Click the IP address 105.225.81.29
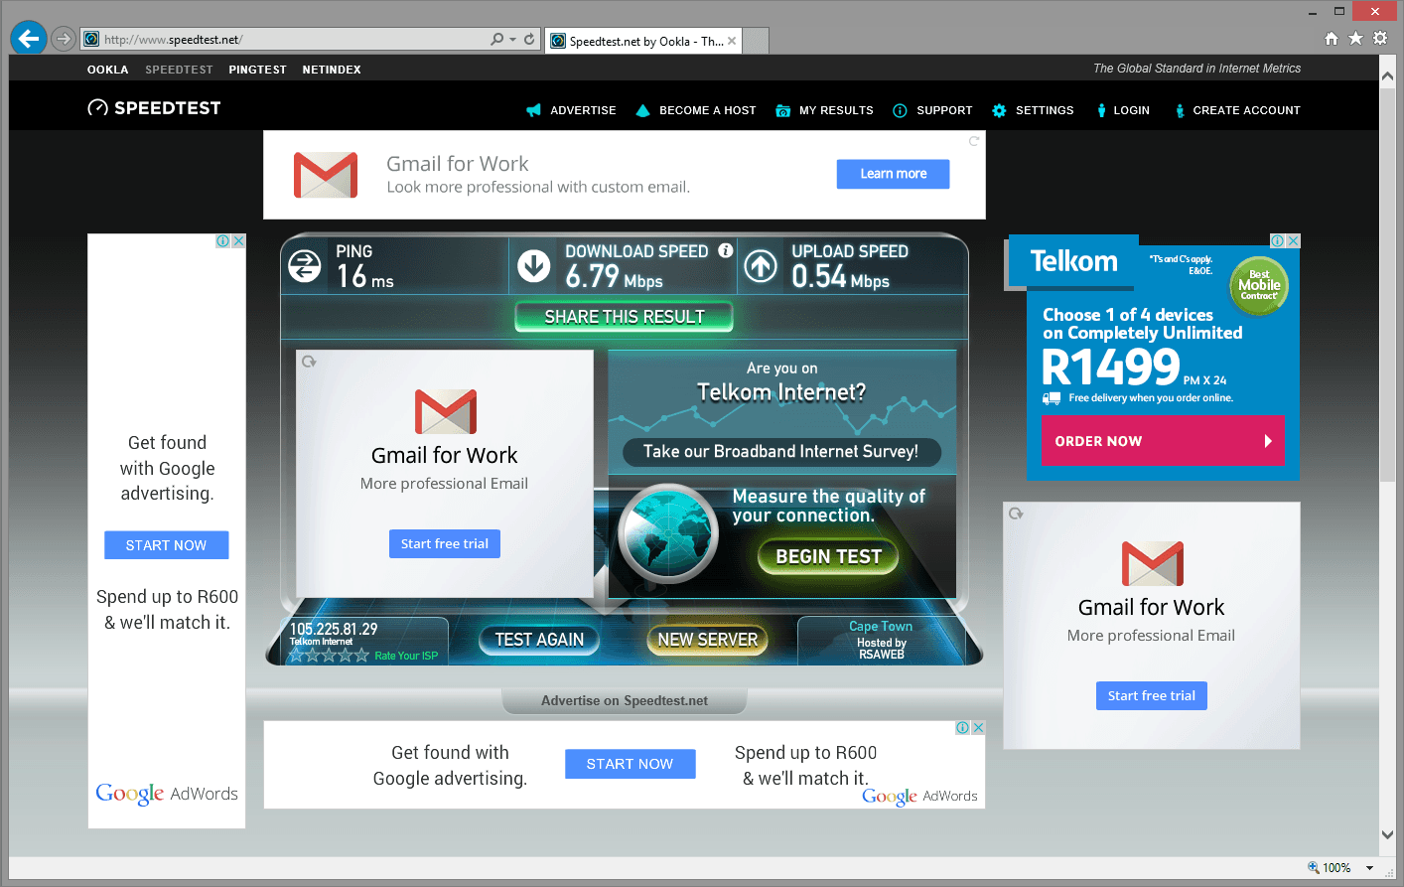The width and height of the screenshot is (1404, 887). click(334, 629)
